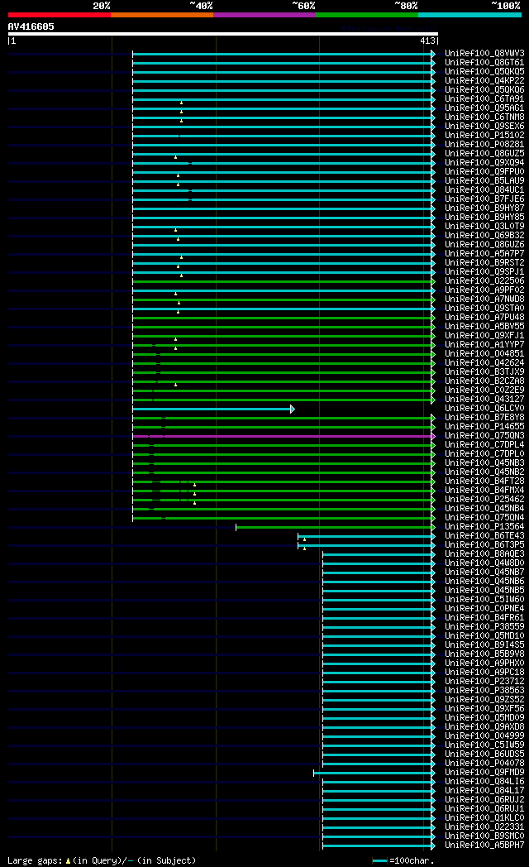
Task: Open hit UniRef100_Q8VWV3
Action: [x=484, y=54]
